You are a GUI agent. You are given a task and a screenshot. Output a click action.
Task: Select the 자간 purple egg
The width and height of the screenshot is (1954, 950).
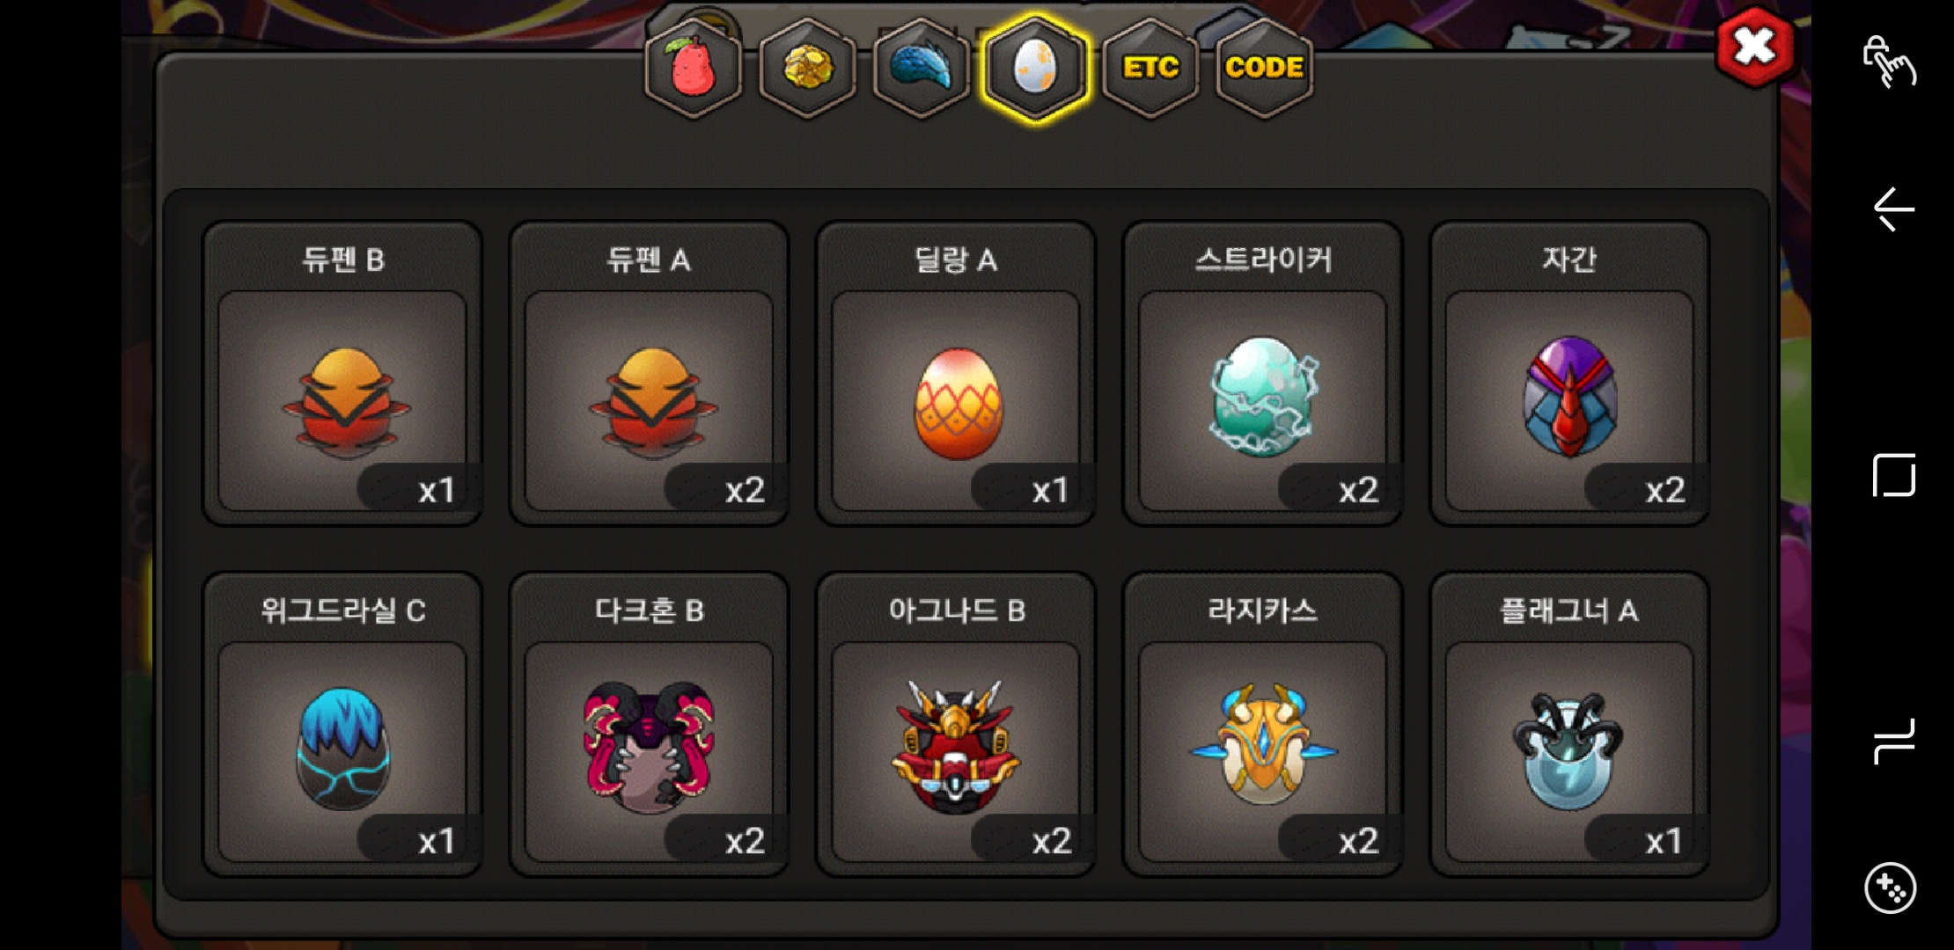1569,373
